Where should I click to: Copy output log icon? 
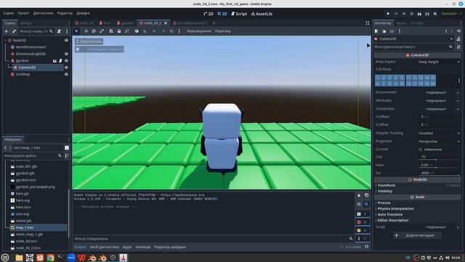coord(366,195)
